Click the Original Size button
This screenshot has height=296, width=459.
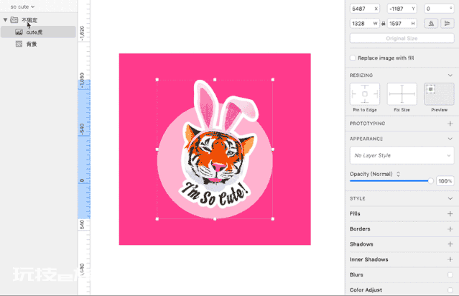point(402,38)
